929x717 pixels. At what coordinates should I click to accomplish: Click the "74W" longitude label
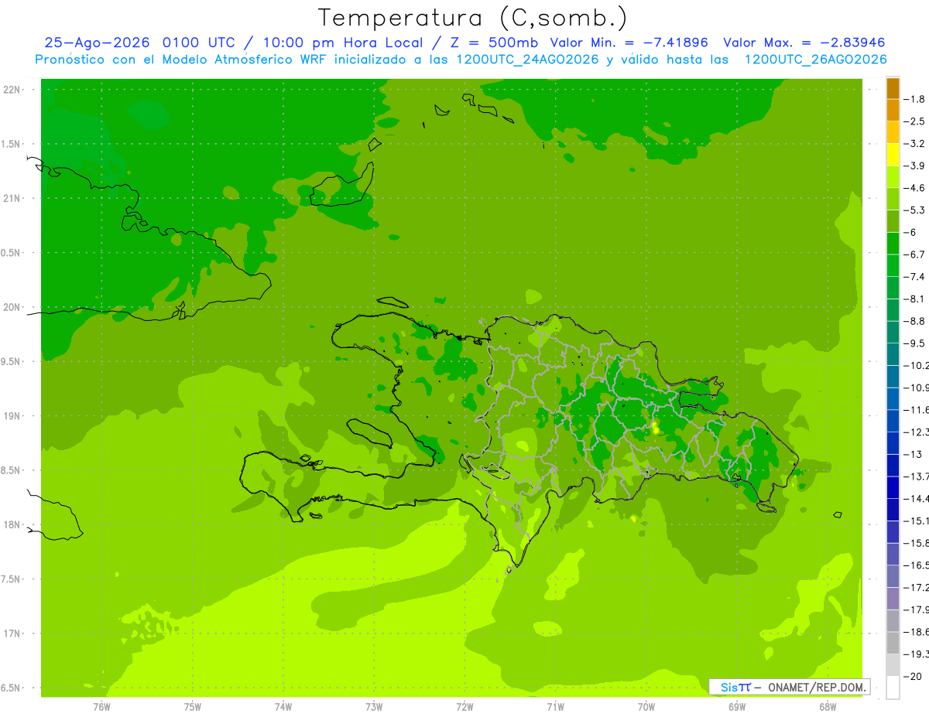click(x=283, y=707)
